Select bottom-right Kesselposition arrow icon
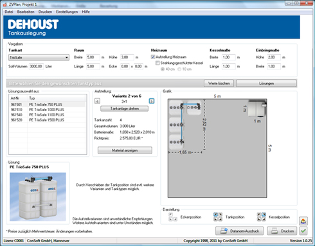This screenshot has width=315, height=246. (264, 219)
